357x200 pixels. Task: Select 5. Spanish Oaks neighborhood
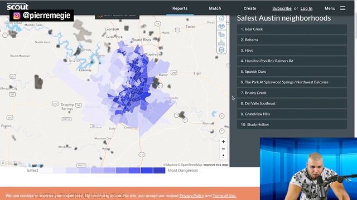292,72
